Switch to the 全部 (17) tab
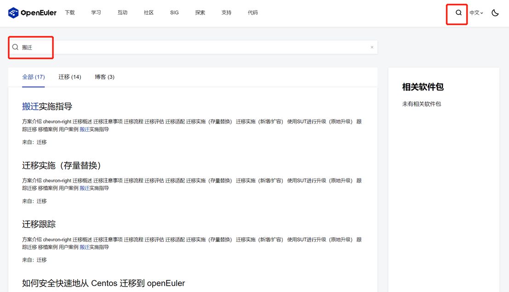This screenshot has height=292, width=509. pyautogui.click(x=34, y=77)
